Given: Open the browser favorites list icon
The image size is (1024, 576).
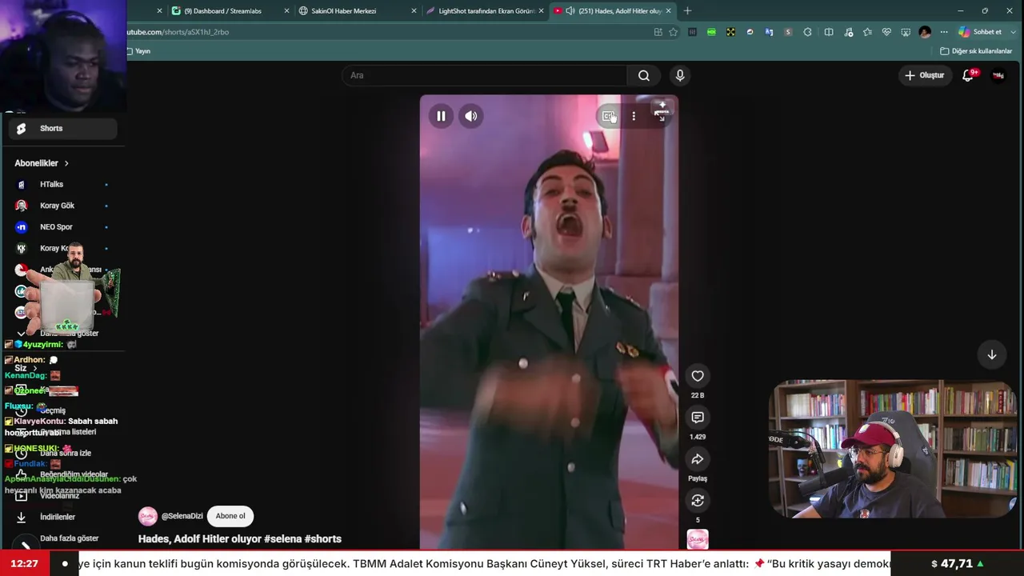Looking at the screenshot, I should click(867, 32).
